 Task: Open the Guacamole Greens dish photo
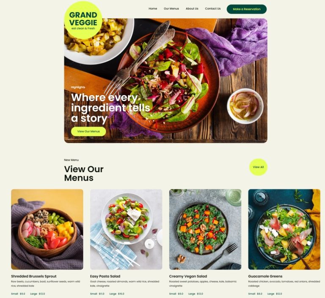[284, 229]
